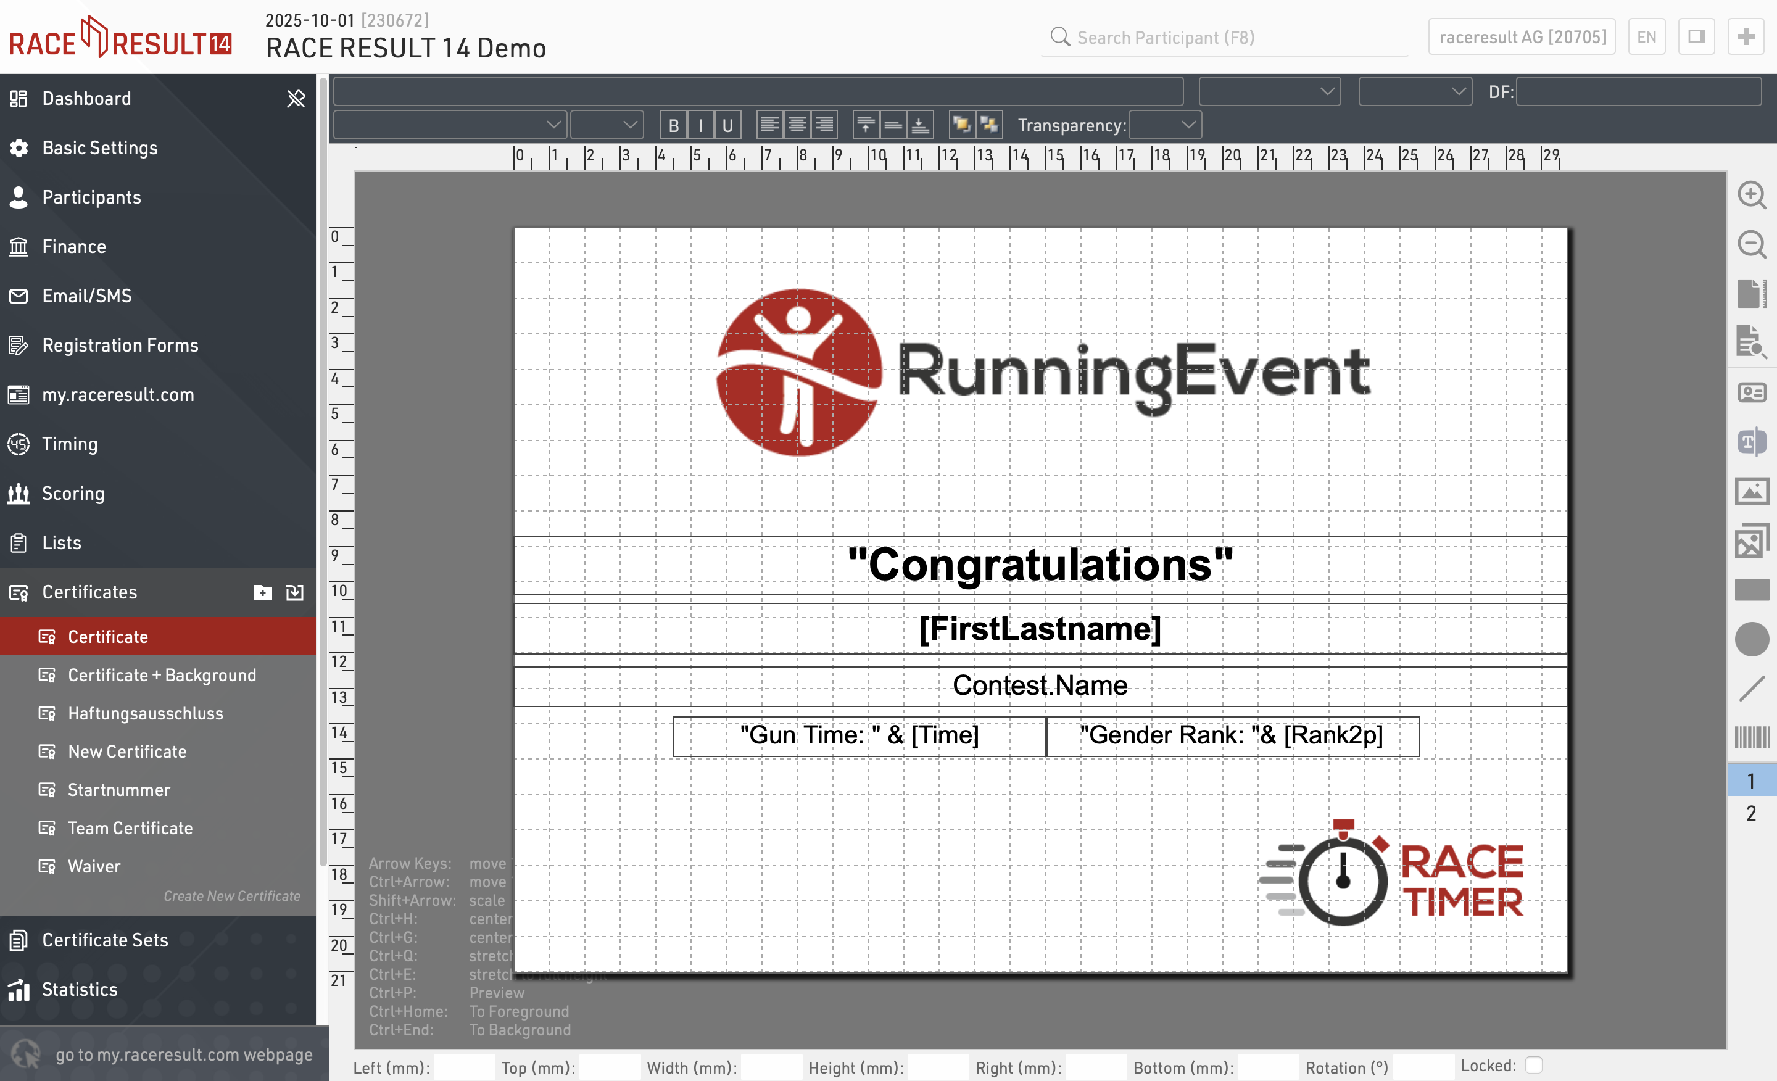Unpin the sidebar menu
This screenshot has width=1777, height=1081.
coord(296,98)
